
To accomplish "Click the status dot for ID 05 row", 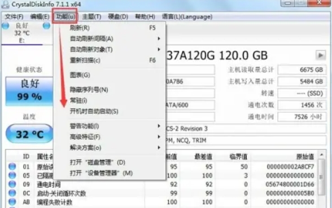I will (12, 175).
